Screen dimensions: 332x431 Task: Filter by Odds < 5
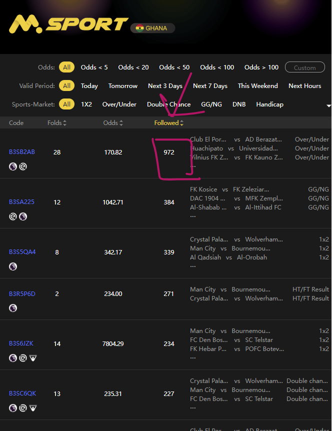pyautogui.click(x=94, y=67)
